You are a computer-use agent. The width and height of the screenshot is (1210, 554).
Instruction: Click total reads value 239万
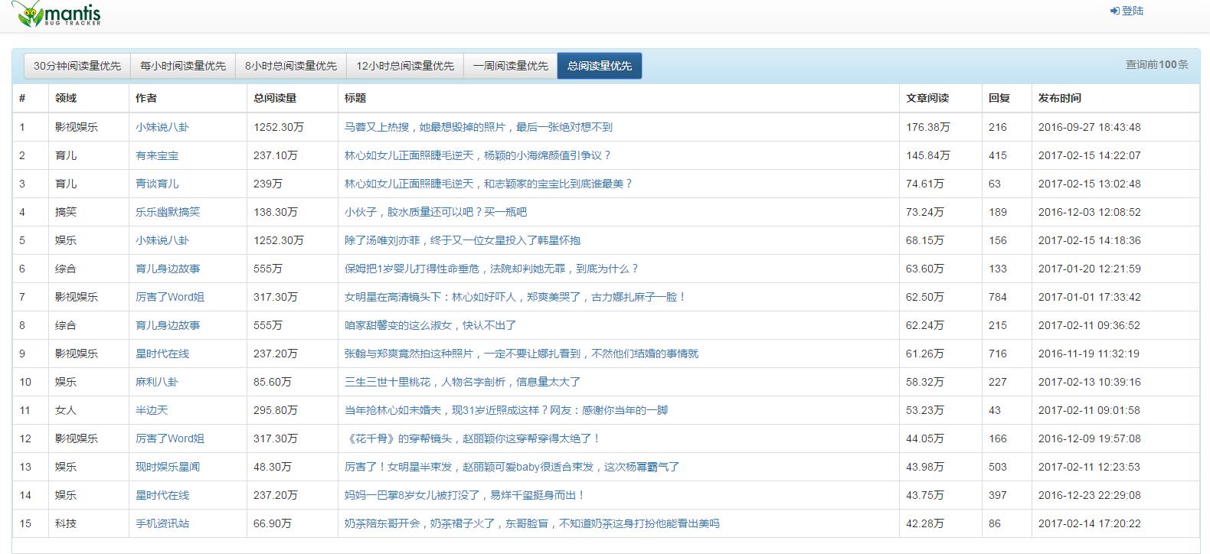pos(268,184)
